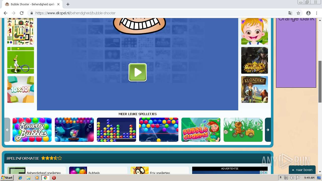Start the game with the green play button

[138, 72]
